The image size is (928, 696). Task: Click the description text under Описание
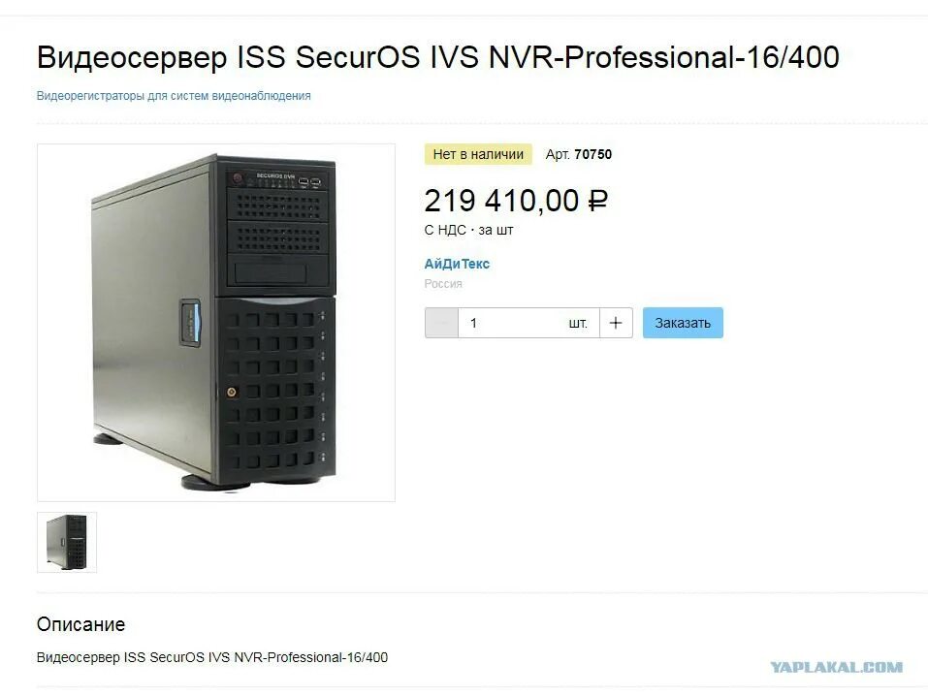click(211, 657)
